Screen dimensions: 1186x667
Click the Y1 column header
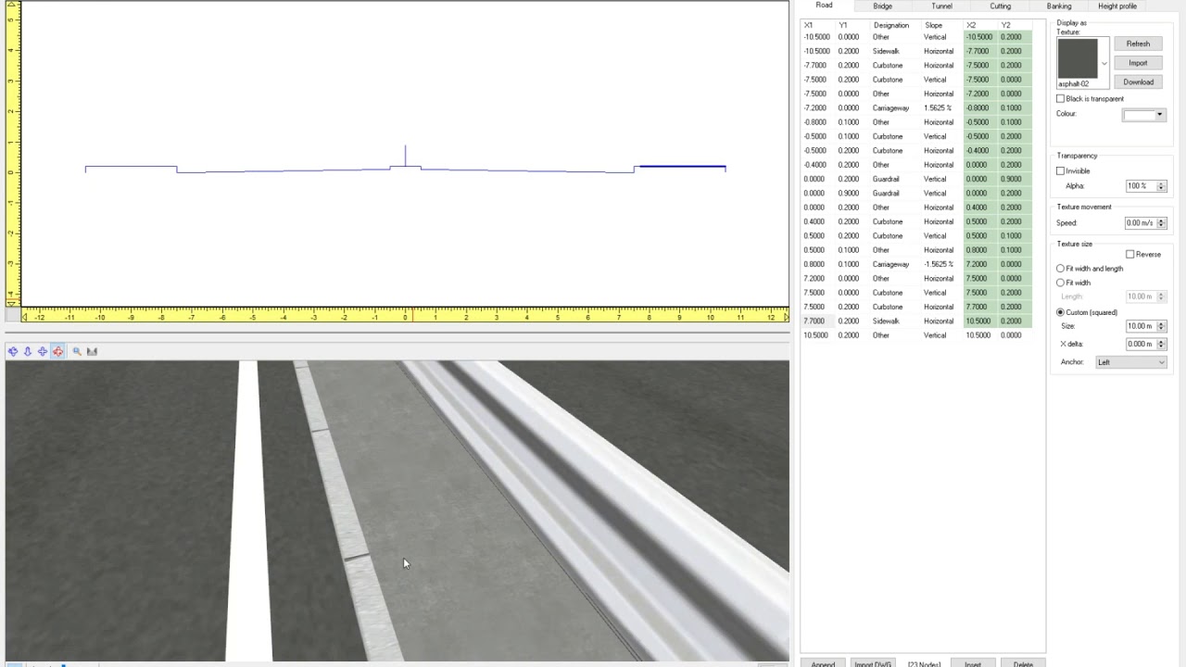pos(843,25)
